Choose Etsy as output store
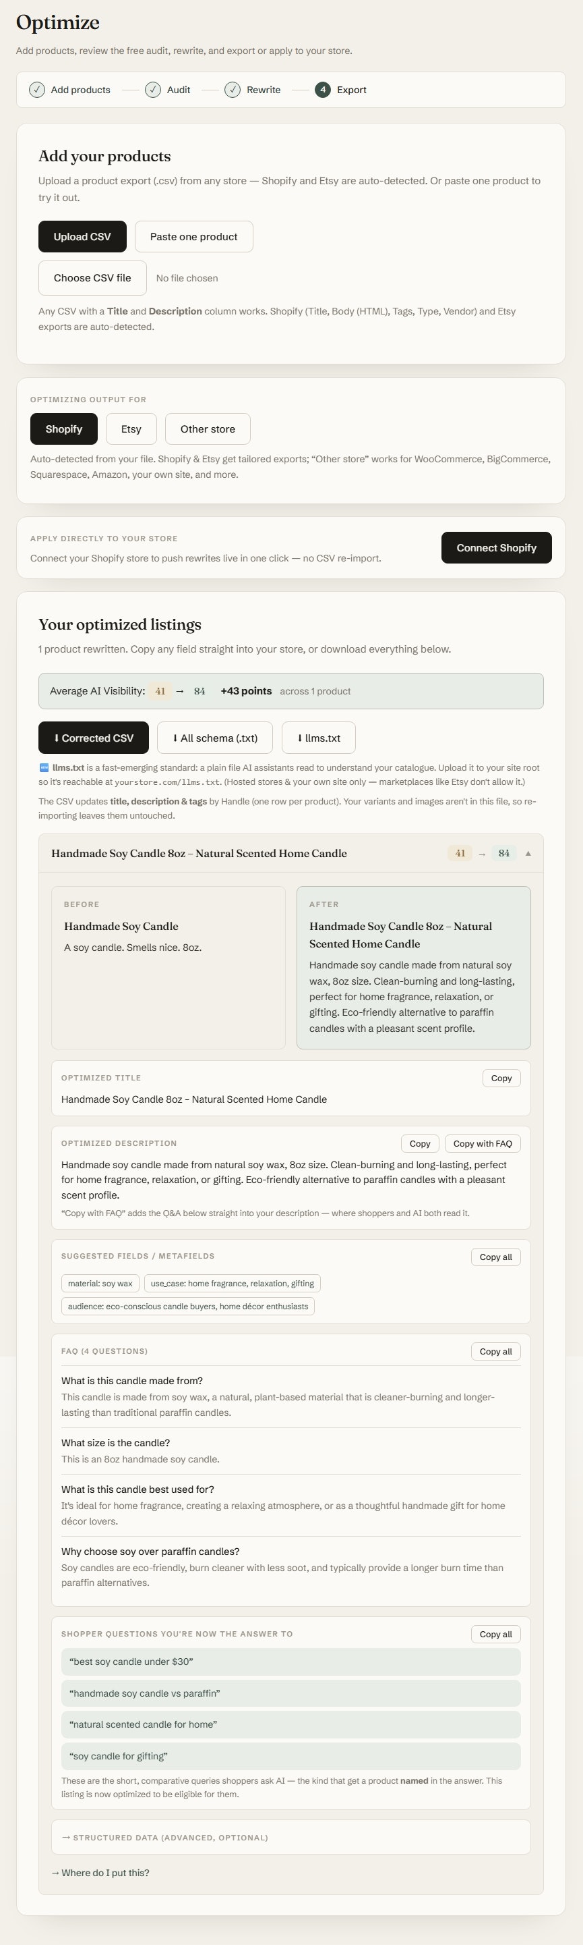 coord(131,429)
